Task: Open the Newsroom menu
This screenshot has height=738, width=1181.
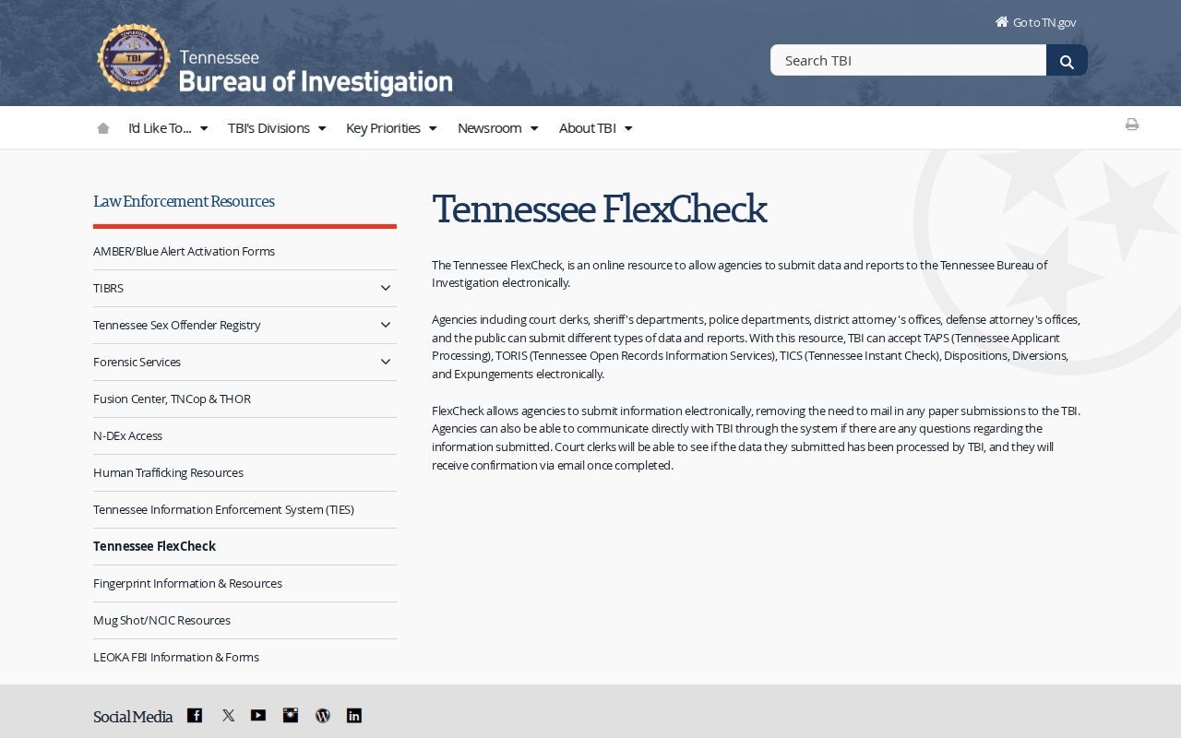Action: pyautogui.click(x=497, y=128)
